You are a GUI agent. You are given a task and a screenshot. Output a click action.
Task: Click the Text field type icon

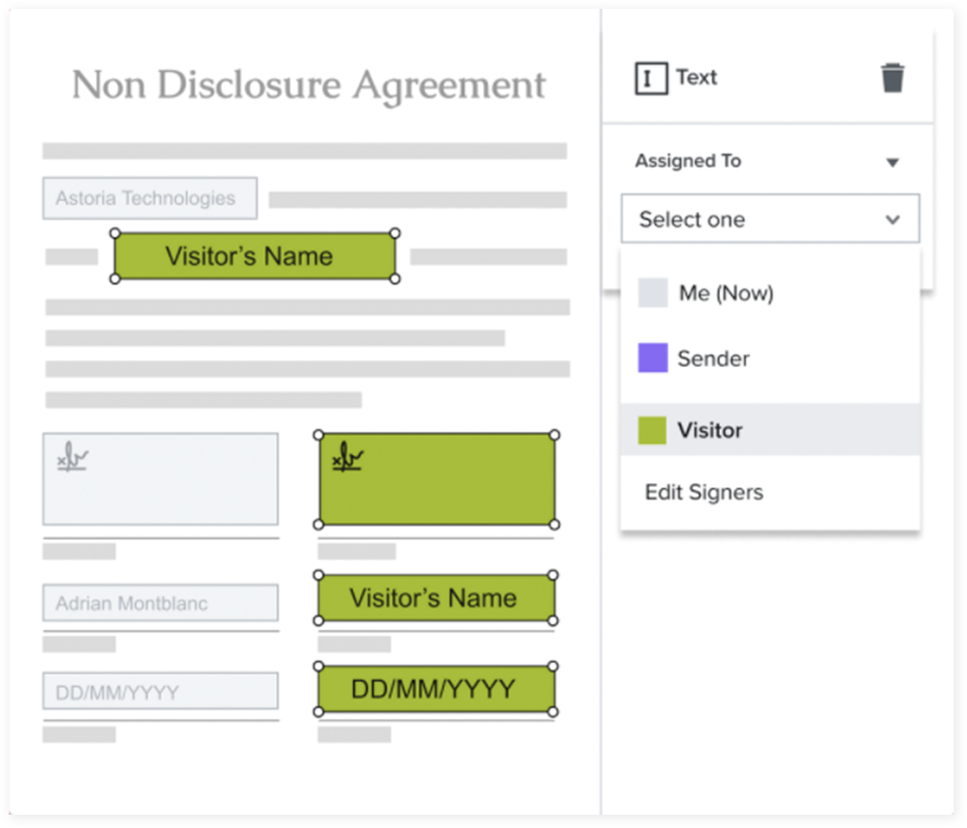tap(651, 78)
